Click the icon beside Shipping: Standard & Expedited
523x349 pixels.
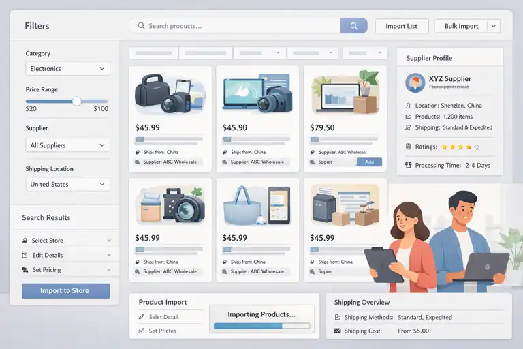click(x=408, y=127)
